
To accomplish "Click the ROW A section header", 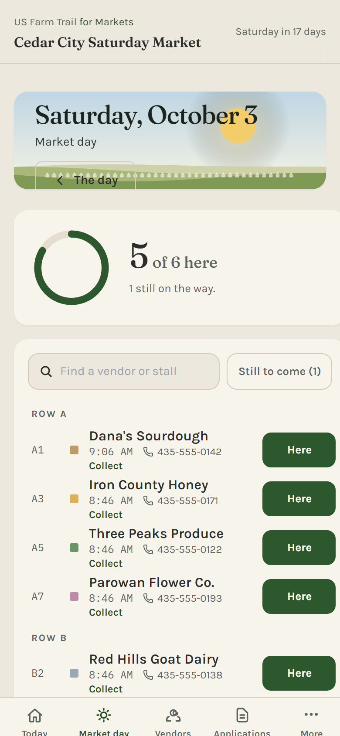I will coord(49,414).
